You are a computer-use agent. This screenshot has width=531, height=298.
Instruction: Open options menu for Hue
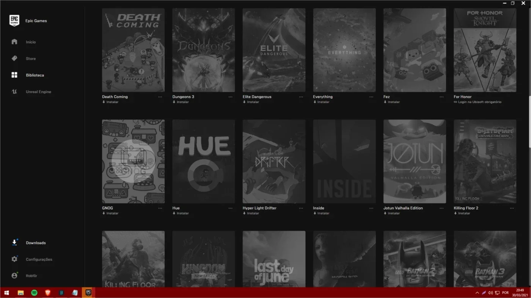click(x=231, y=208)
